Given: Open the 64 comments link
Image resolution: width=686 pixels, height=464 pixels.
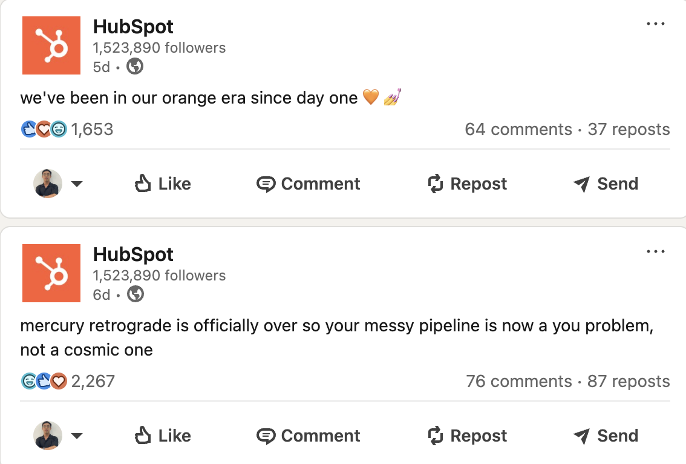Looking at the screenshot, I should [518, 130].
